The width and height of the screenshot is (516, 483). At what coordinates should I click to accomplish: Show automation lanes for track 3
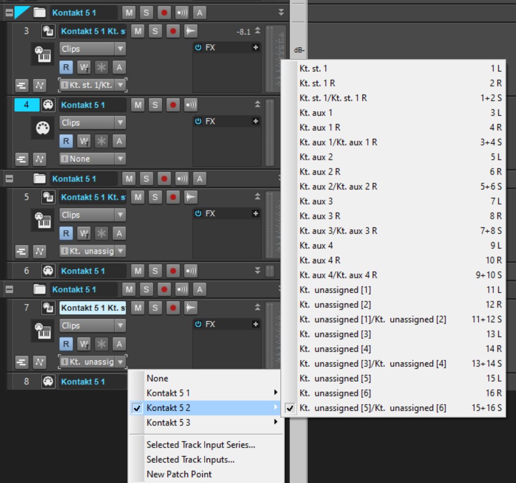[39, 86]
